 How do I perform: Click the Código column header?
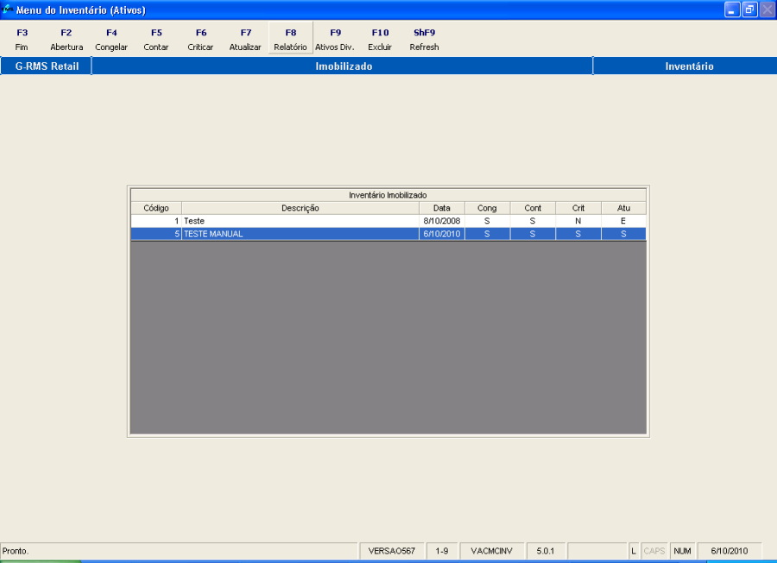pos(156,208)
